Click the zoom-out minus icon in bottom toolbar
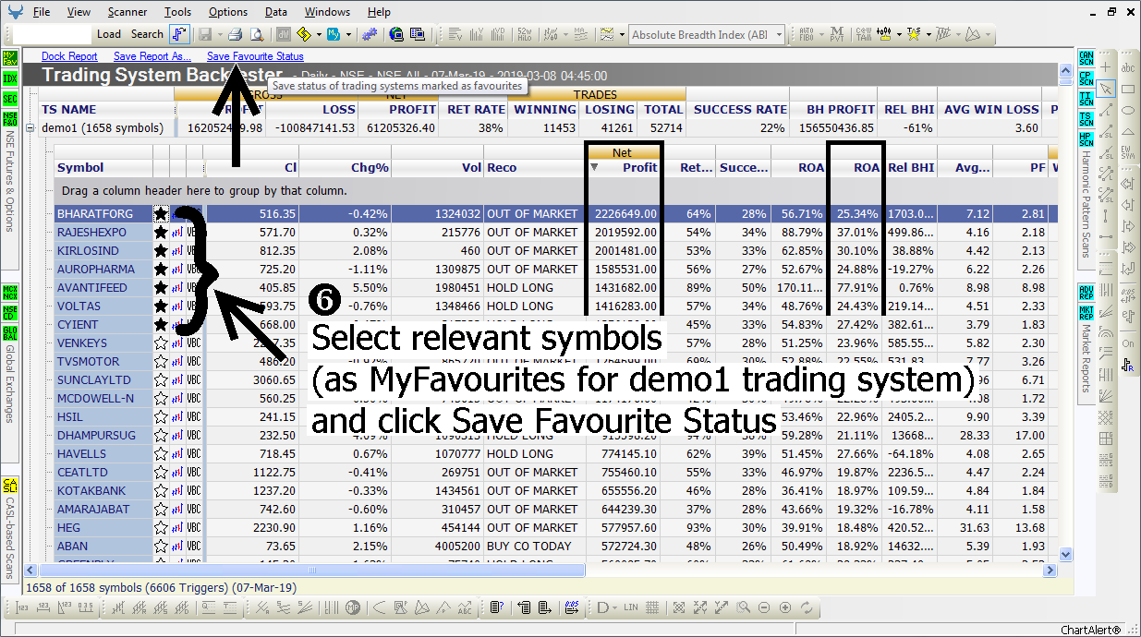This screenshot has width=1141, height=637. (764, 607)
